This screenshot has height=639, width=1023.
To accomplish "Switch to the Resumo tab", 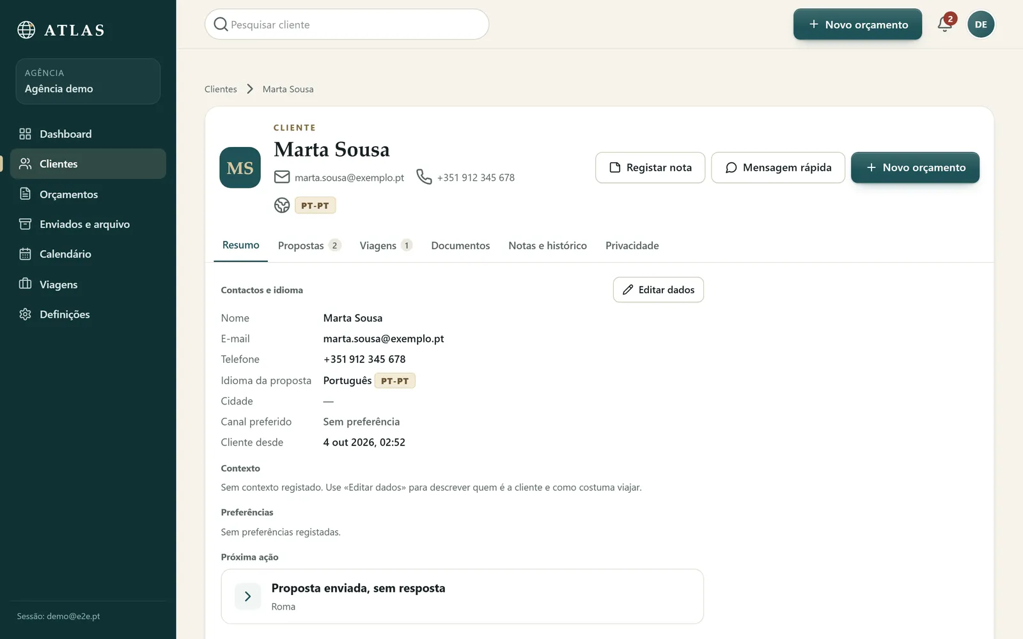I will click(240, 245).
